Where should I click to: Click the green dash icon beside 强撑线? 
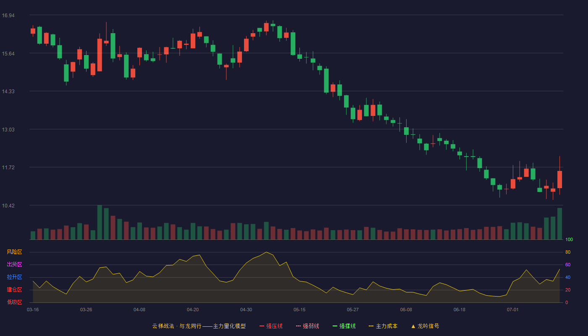(x=335, y=326)
